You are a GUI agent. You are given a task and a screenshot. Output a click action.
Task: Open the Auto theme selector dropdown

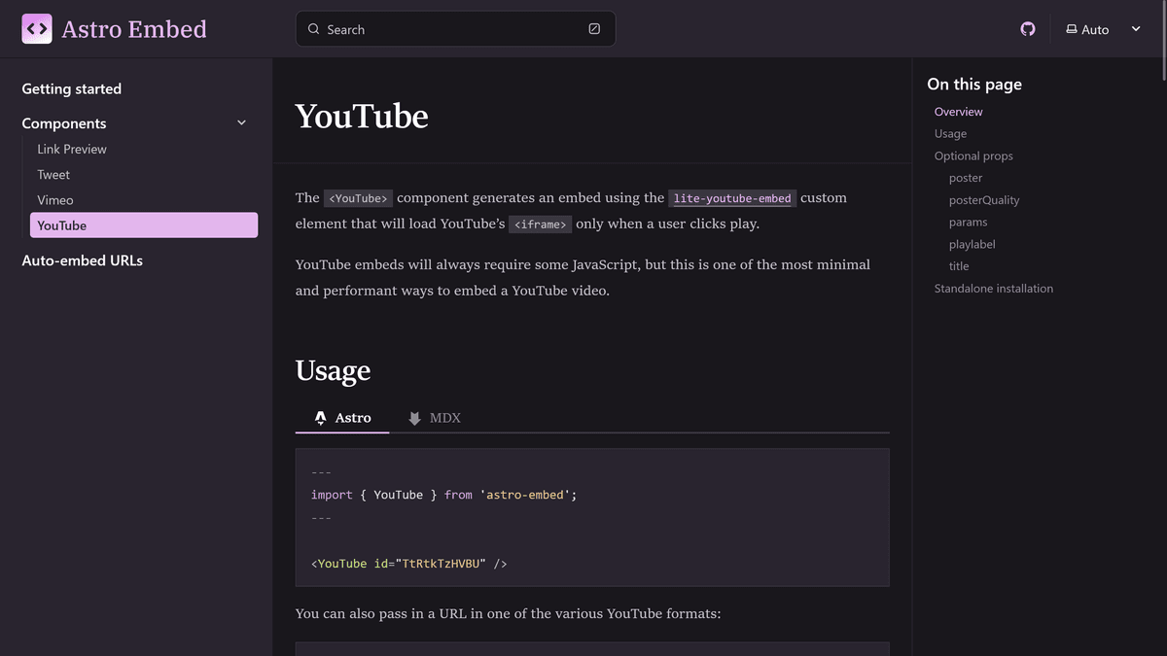point(1104,29)
